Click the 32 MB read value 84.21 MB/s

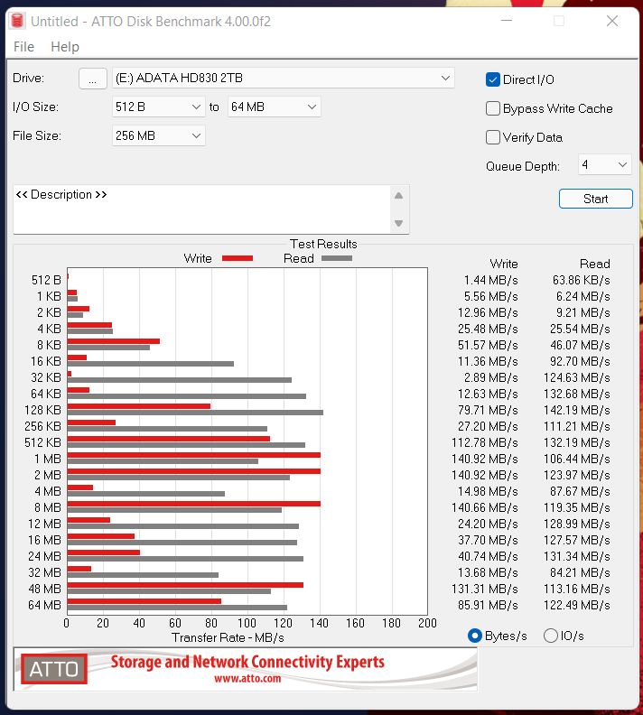point(580,572)
